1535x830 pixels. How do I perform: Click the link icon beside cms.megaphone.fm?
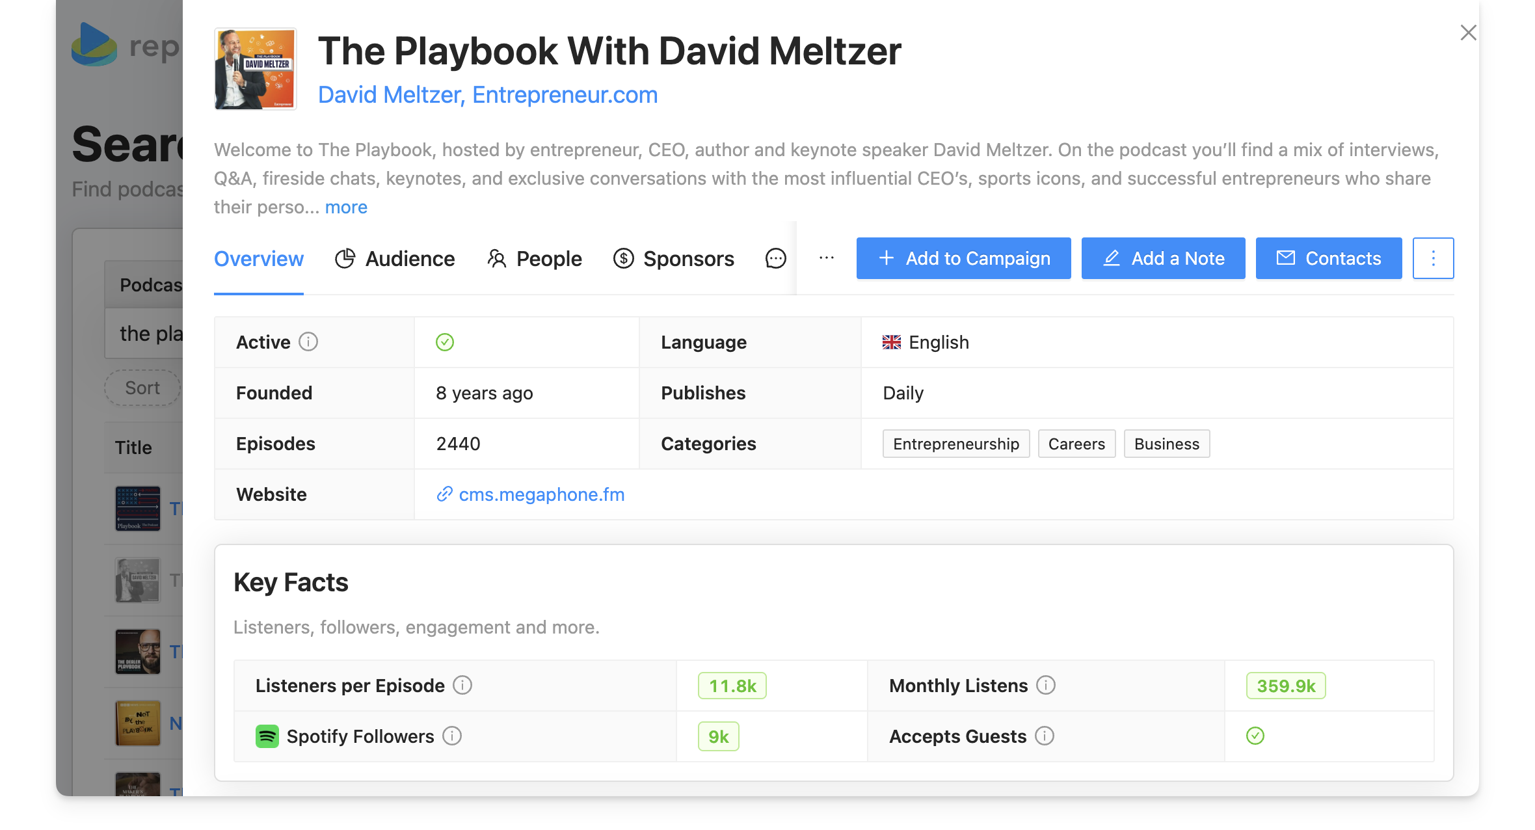tap(445, 494)
